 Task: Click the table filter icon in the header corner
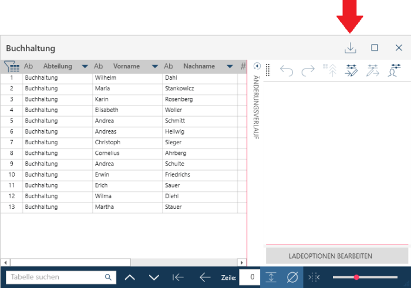point(11,67)
